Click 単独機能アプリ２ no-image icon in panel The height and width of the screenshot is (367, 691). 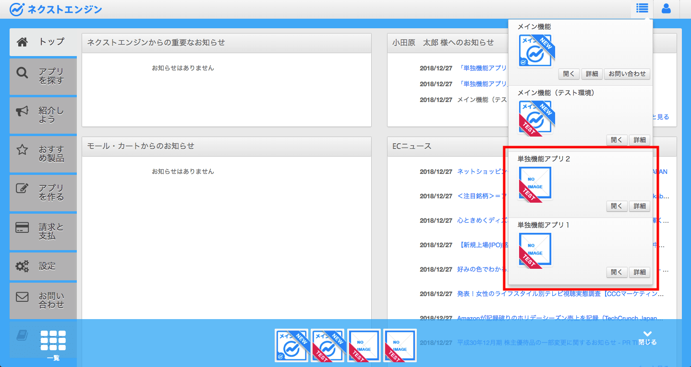click(535, 183)
